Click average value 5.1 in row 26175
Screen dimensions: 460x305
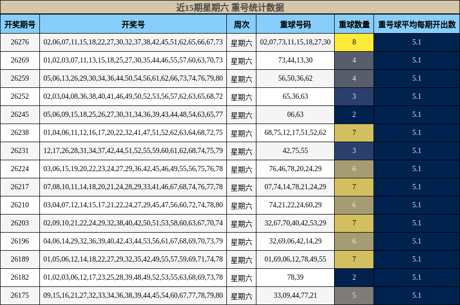[x=417, y=295]
